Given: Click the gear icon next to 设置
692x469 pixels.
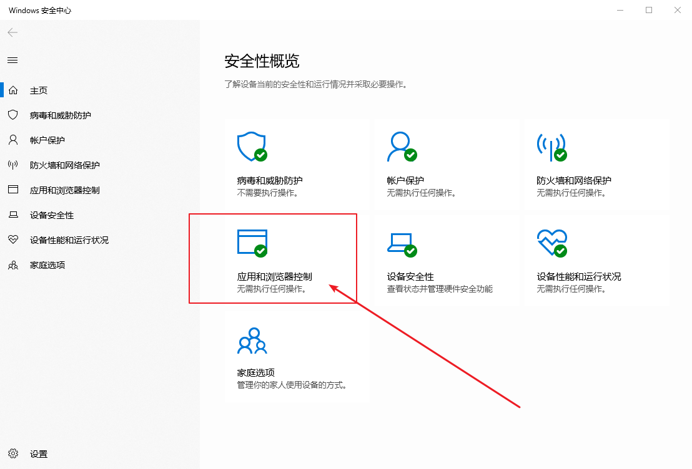Looking at the screenshot, I should pos(14,453).
